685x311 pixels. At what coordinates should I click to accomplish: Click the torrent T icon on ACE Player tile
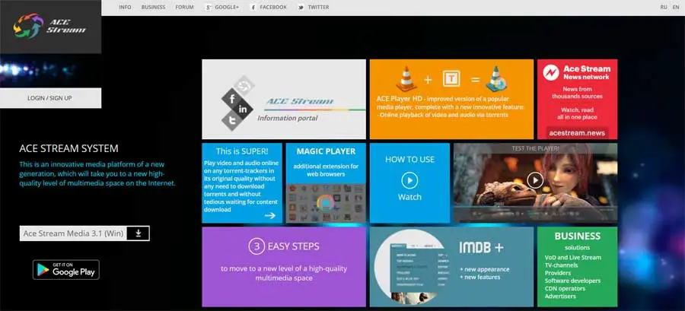point(451,79)
